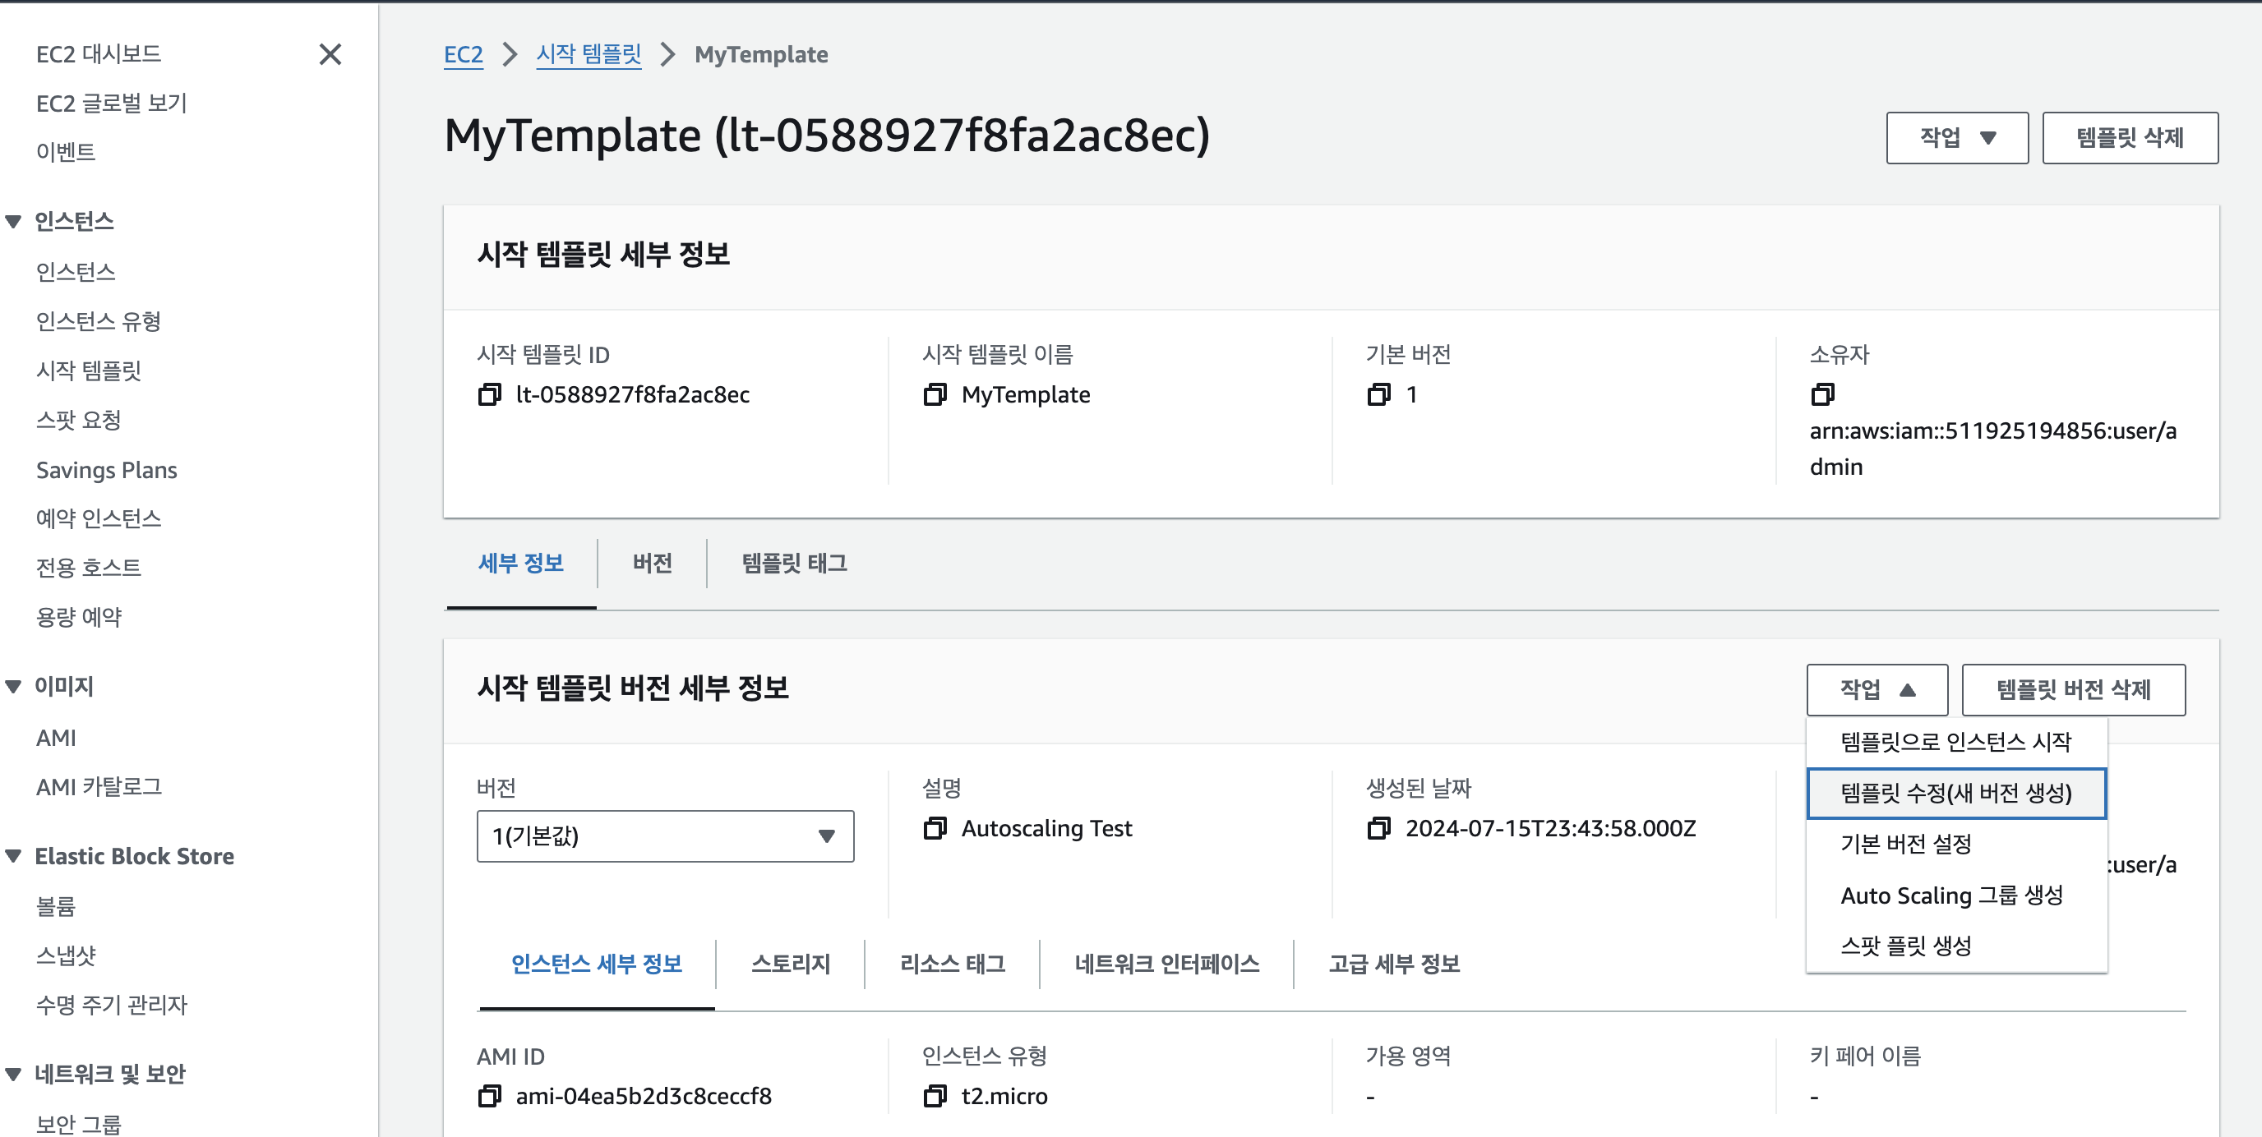Copy the launch template ID value
Viewport: 2262px width, 1137px height.
[x=489, y=395]
